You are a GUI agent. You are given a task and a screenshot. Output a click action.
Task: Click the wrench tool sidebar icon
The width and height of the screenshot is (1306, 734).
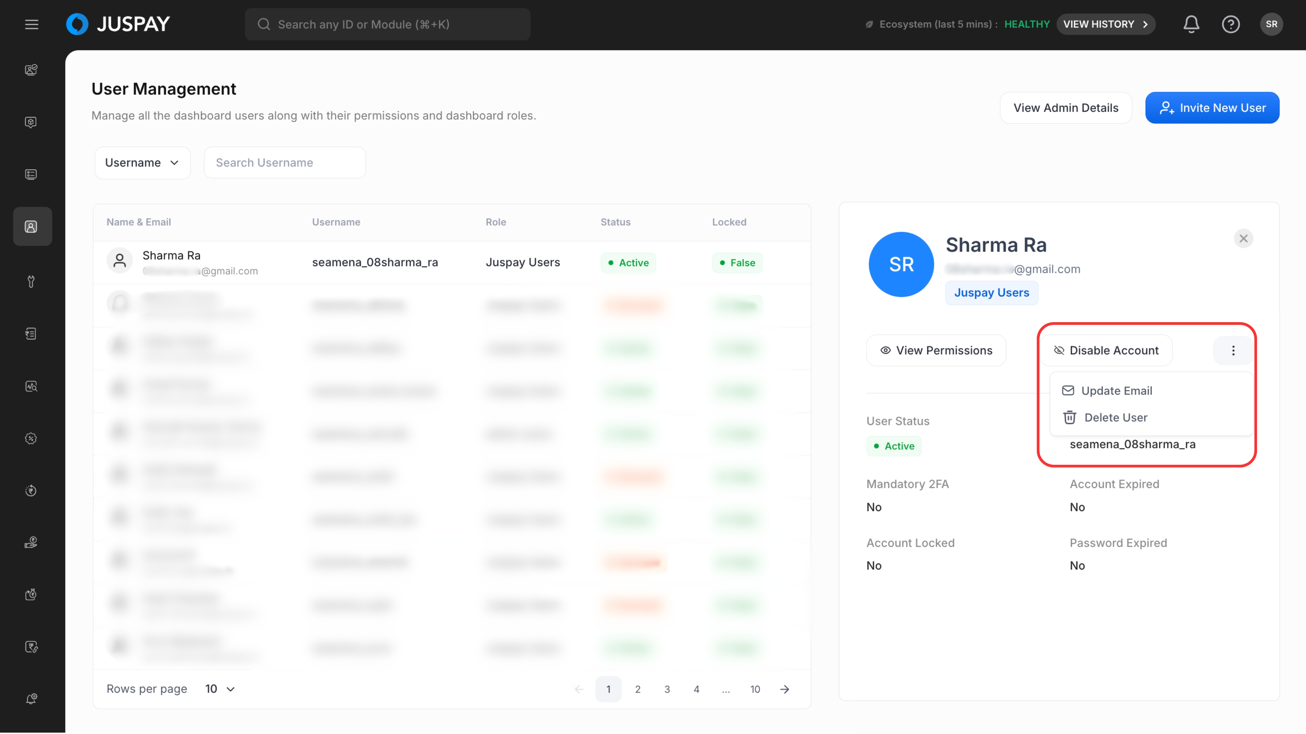click(x=31, y=282)
